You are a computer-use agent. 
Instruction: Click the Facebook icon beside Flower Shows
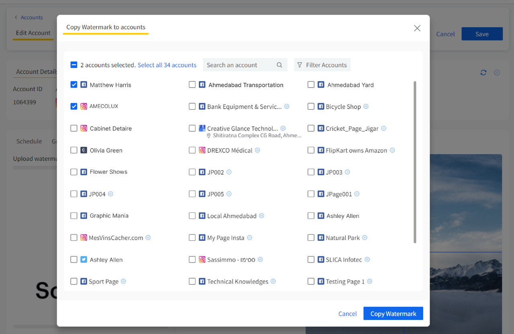pyautogui.click(x=84, y=172)
